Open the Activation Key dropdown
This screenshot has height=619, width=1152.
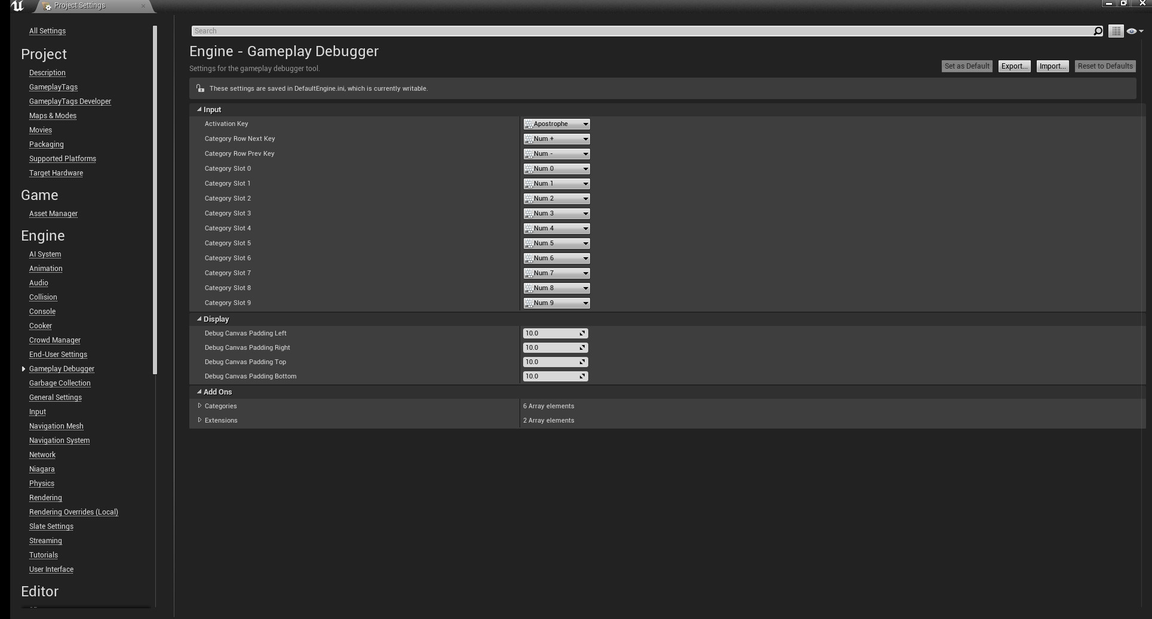(x=557, y=124)
